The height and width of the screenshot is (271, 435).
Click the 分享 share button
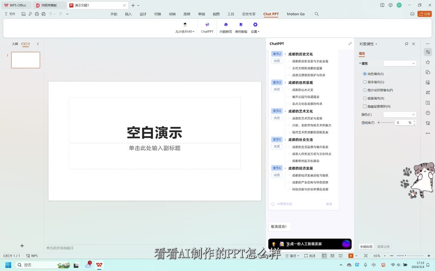point(424,14)
